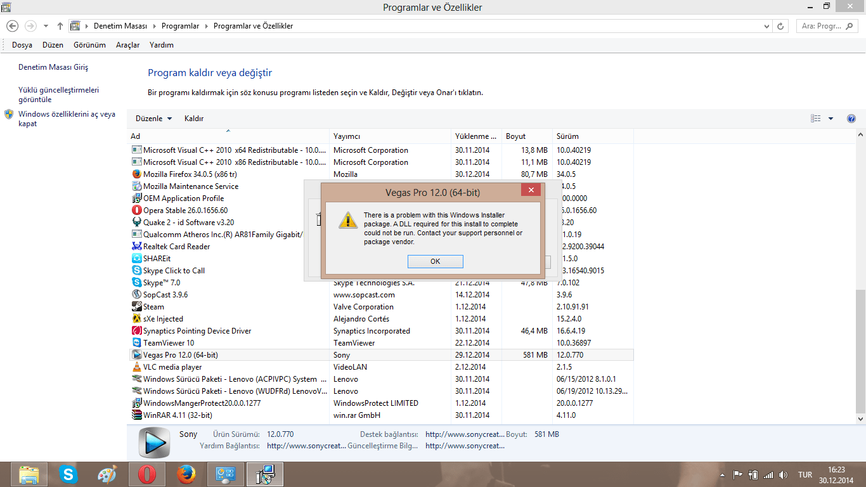Sort the list by the Sürüm column
Screen dimensions: 866x487
(x=593, y=136)
